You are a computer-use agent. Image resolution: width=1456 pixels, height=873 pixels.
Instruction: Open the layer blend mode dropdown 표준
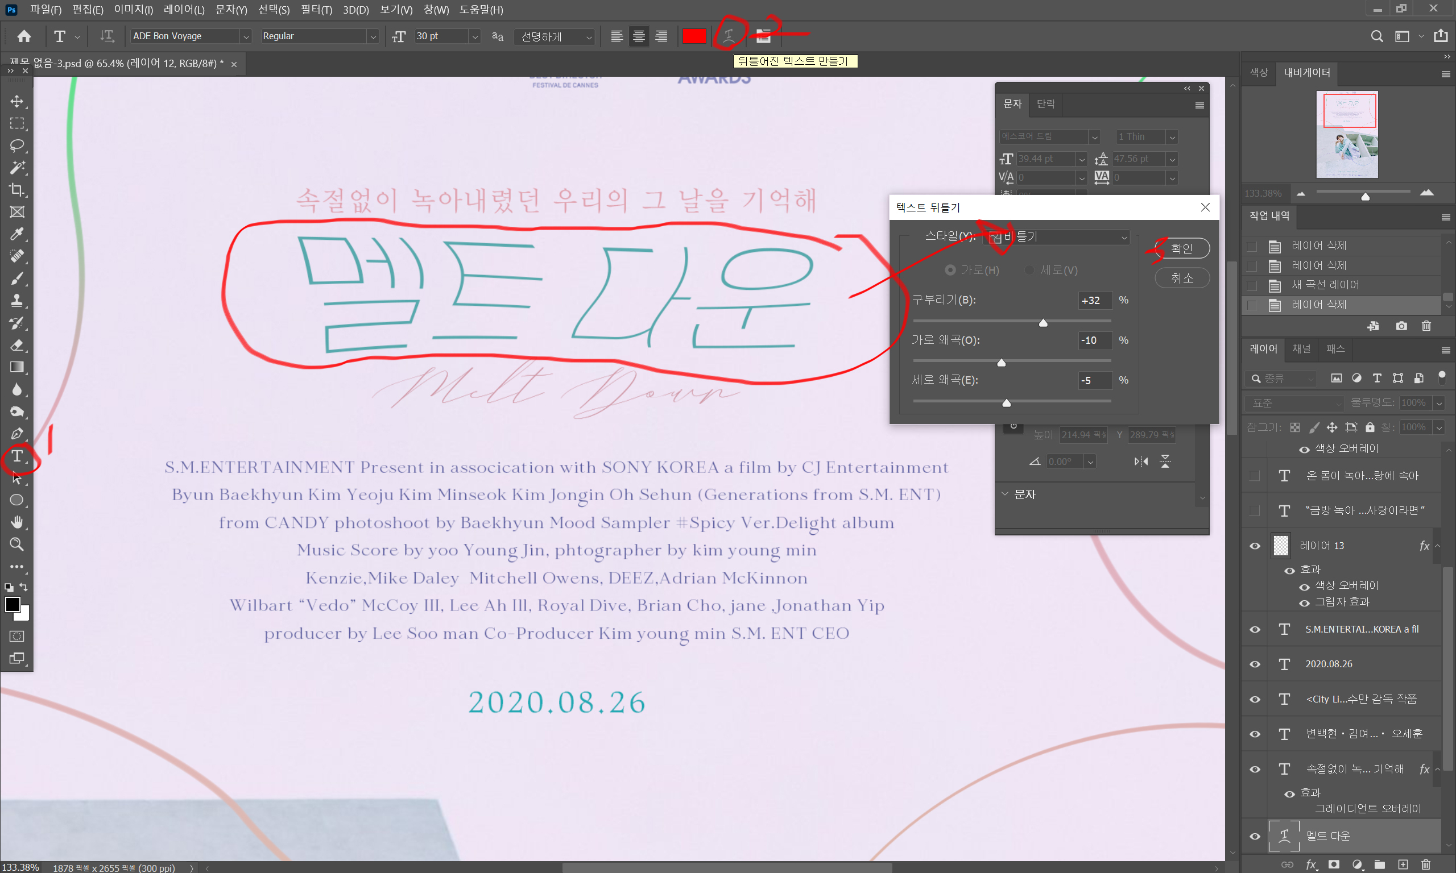point(1294,403)
